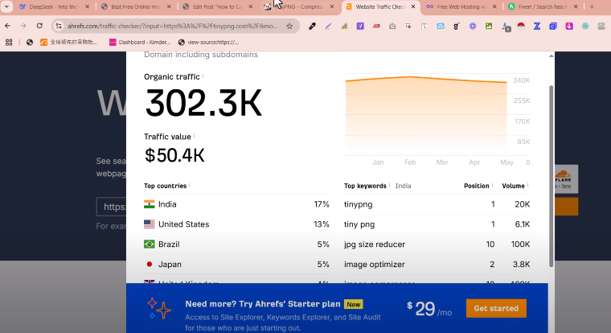This screenshot has height=333, width=611.
Task: Open the blue envelope mail extension
Action: [x=441, y=26]
